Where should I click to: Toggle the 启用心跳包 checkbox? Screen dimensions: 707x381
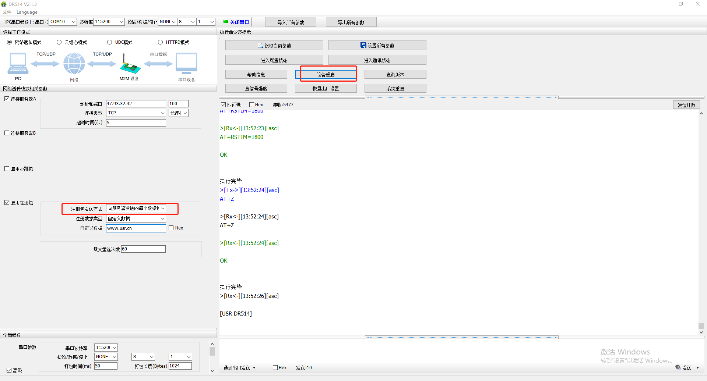point(7,169)
